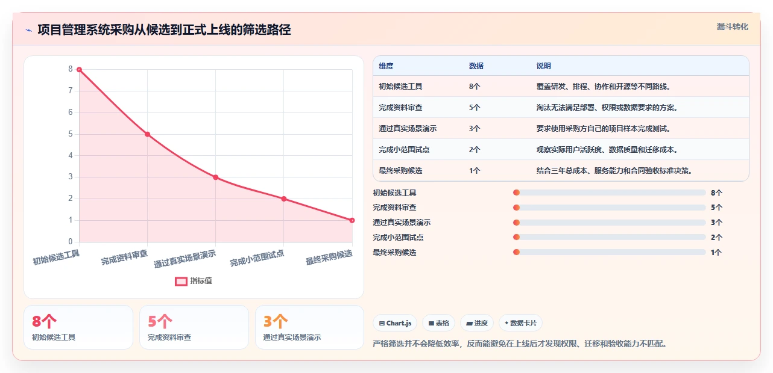
Task: Click description 观察实际用户活跃度、数据质量和迁移成本。
Action: pos(607,150)
